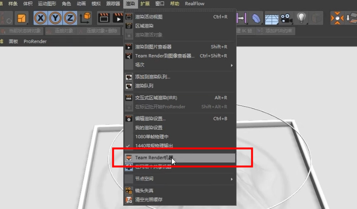
Task: Choose 区域渲染 menu entry
Action: 180,26
